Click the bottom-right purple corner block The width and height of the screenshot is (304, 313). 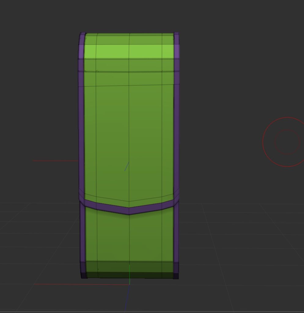(x=176, y=270)
